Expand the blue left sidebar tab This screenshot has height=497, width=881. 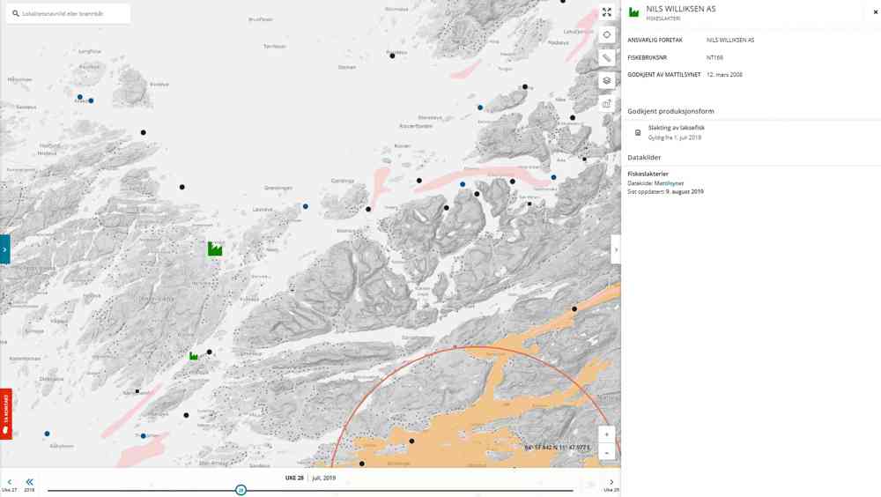(x=4, y=249)
